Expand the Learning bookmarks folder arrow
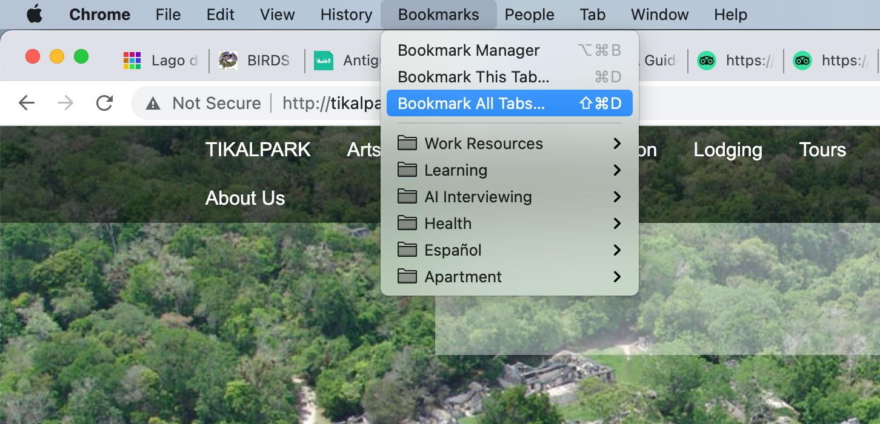This screenshot has height=424, width=880. (617, 170)
